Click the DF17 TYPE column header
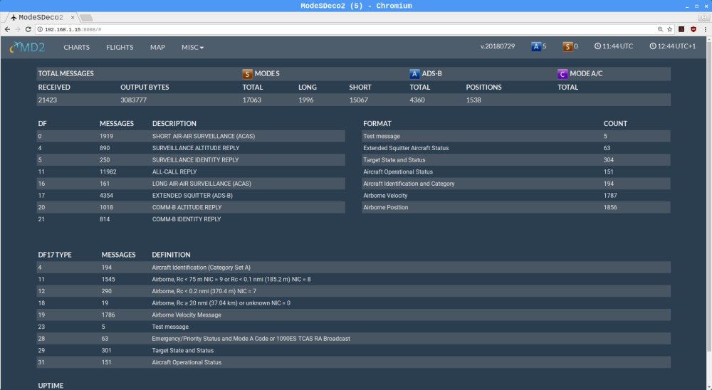The height and width of the screenshot is (390, 712). 55,255
